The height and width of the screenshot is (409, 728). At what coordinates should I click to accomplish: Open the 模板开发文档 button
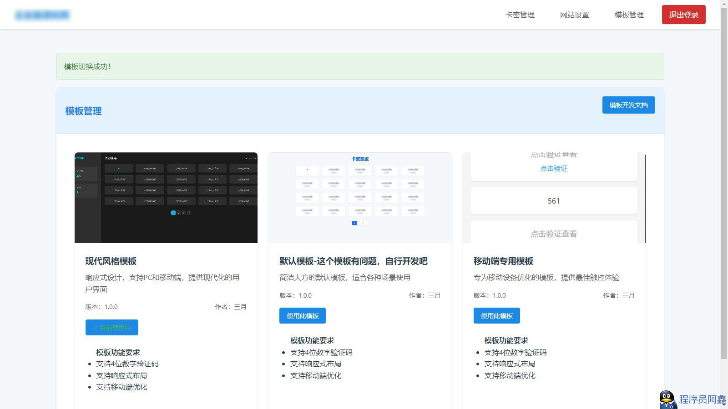point(628,105)
